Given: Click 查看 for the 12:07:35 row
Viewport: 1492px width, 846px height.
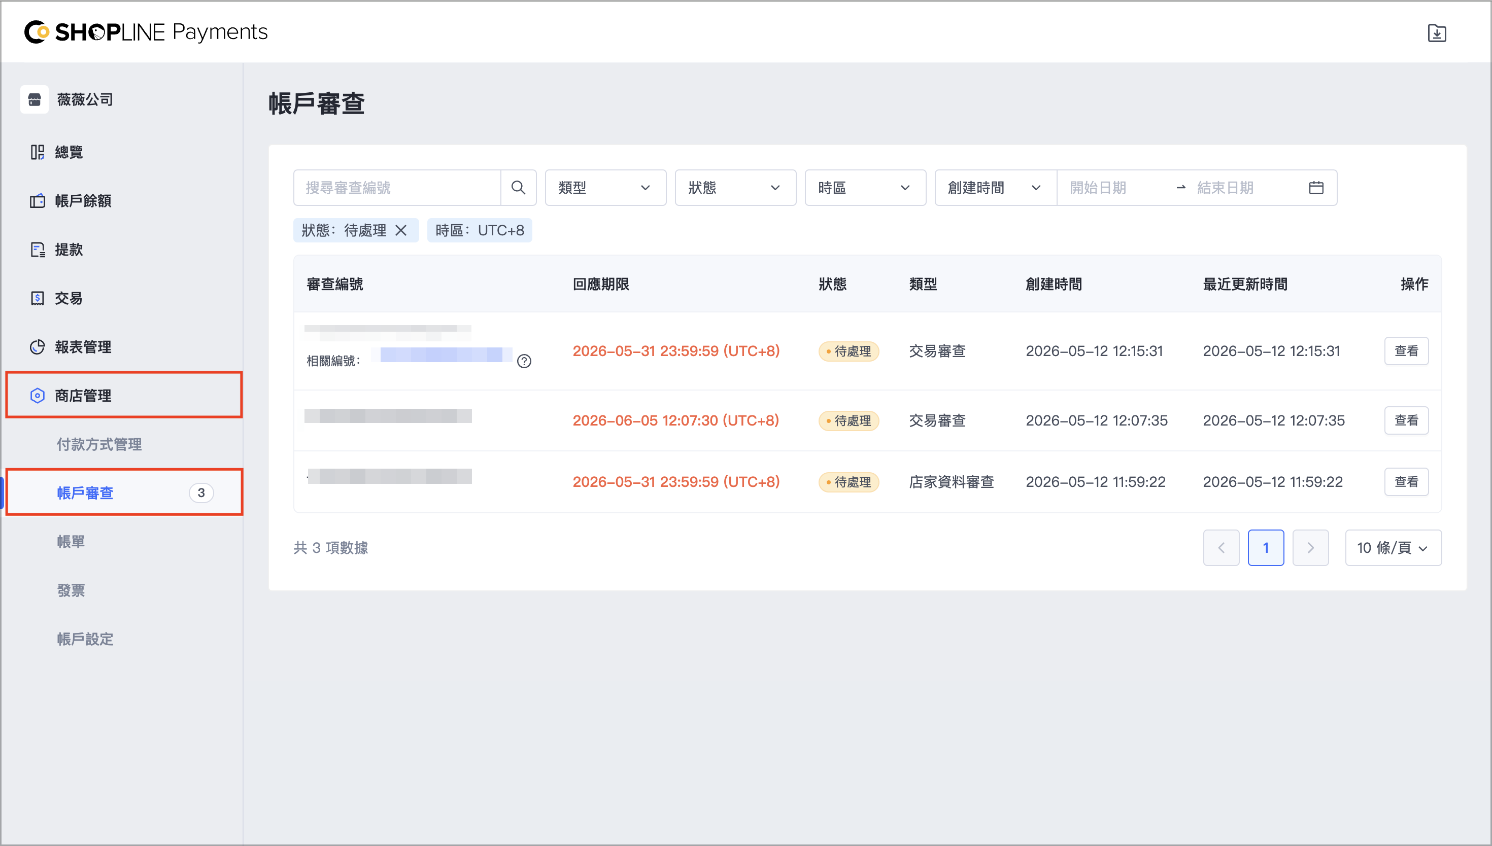Looking at the screenshot, I should click(x=1406, y=420).
